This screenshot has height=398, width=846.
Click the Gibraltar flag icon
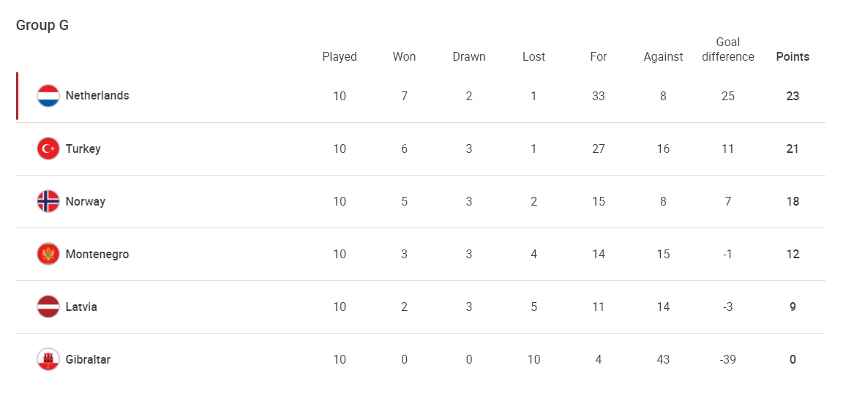[48, 359]
